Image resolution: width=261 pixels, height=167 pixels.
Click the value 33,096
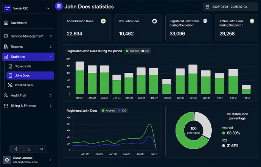pyautogui.click(x=177, y=34)
